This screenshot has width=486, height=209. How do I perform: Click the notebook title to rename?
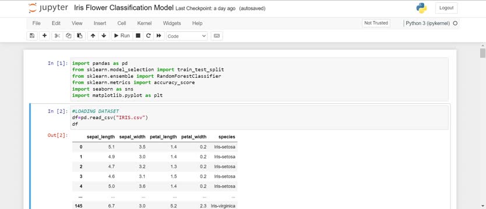(124, 8)
